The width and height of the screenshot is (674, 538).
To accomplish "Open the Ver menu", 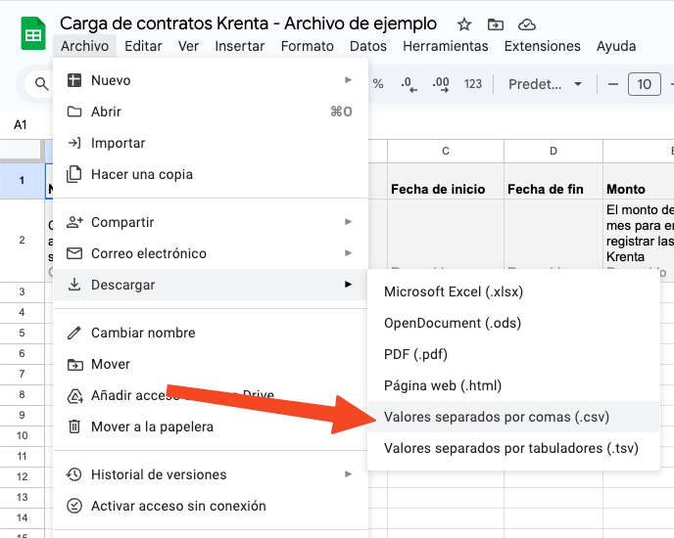I will (188, 46).
